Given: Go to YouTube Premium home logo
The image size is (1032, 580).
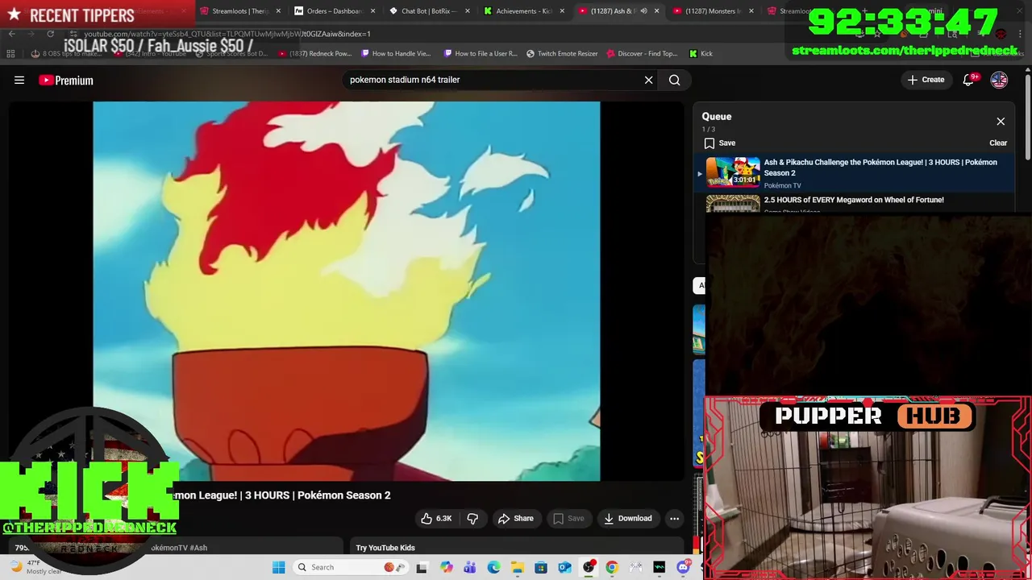Looking at the screenshot, I should [x=66, y=80].
